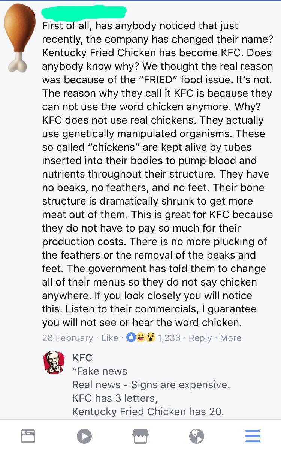Tap the "^Fake news" line in KFC's reply
Screen dimensions: 281x453
[x=99, y=371]
